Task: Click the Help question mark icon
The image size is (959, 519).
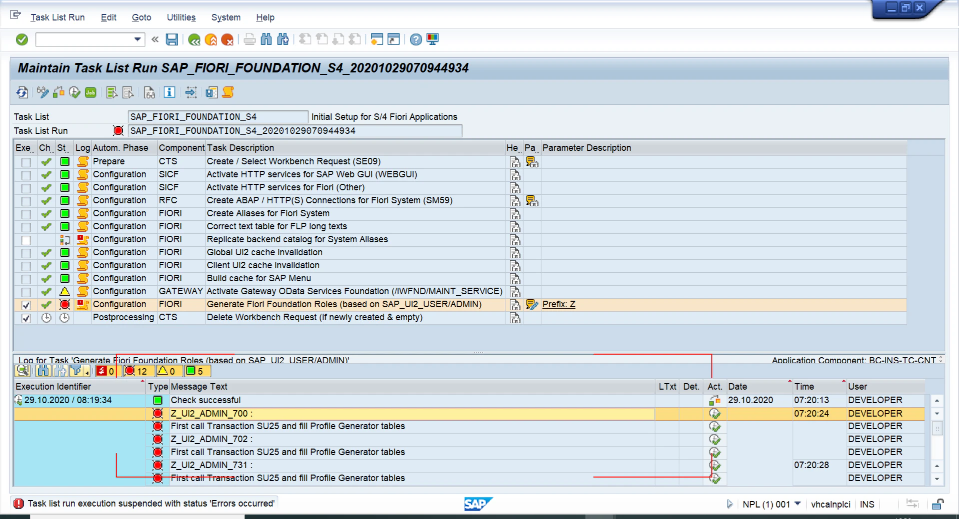Action: (x=416, y=39)
